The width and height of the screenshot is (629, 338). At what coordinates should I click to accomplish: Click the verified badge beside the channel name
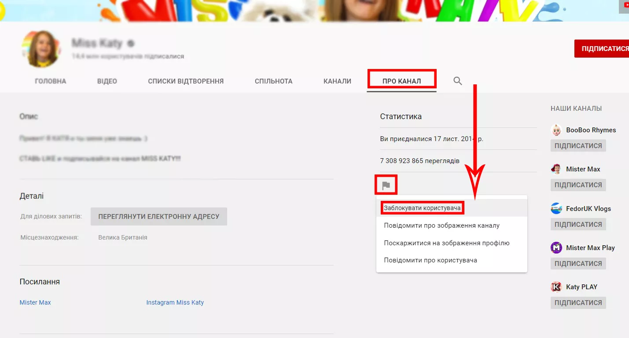pos(130,44)
